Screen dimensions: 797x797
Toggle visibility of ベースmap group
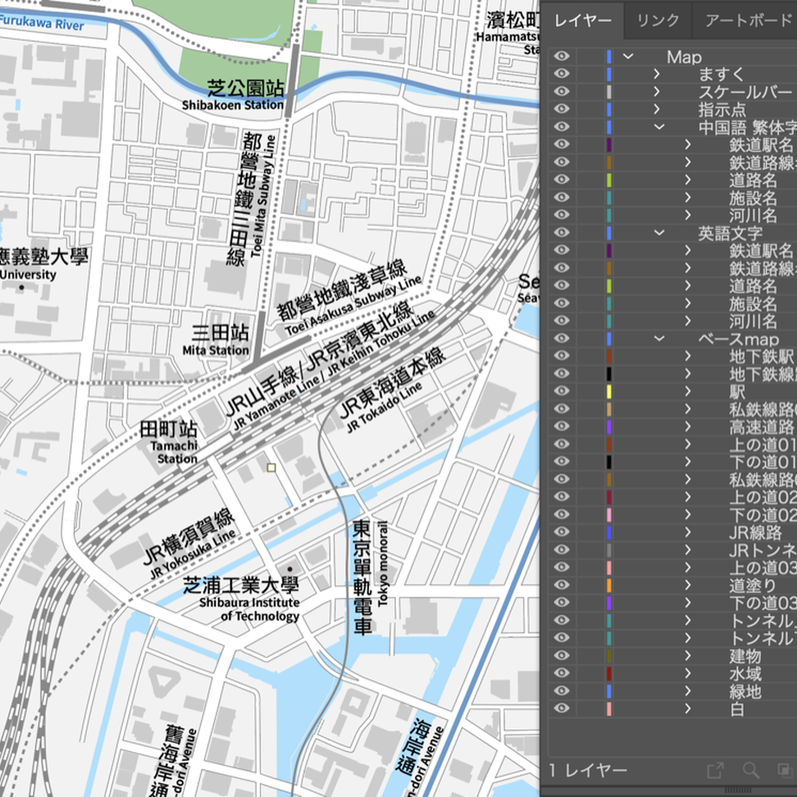[x=561, y=338]
